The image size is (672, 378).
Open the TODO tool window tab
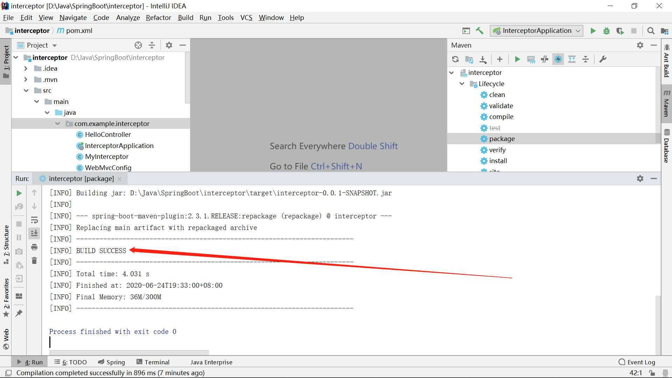[x=70, y=362]
